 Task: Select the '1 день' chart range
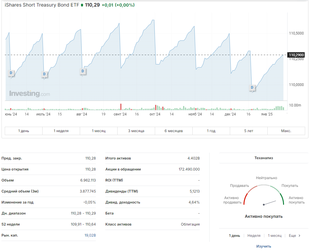(x=24, y=131)
